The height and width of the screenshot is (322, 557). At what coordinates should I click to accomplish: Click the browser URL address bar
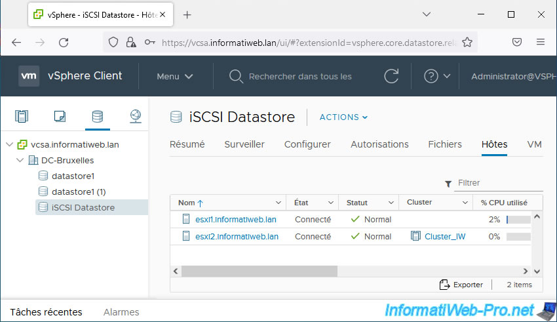point(309,43)
